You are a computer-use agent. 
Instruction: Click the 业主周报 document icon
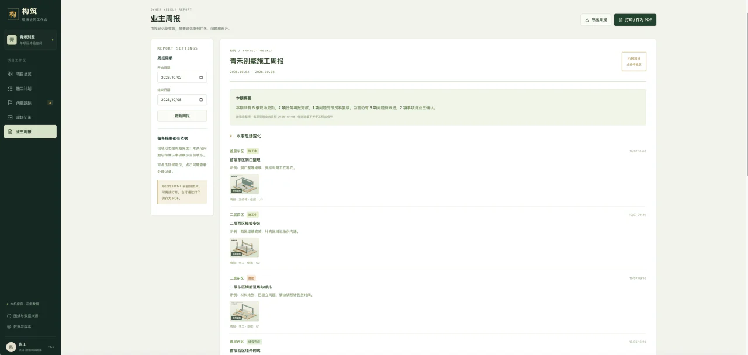coord(10,131)
